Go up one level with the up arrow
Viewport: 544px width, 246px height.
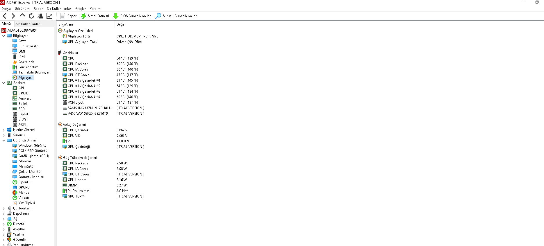(22, 15)
